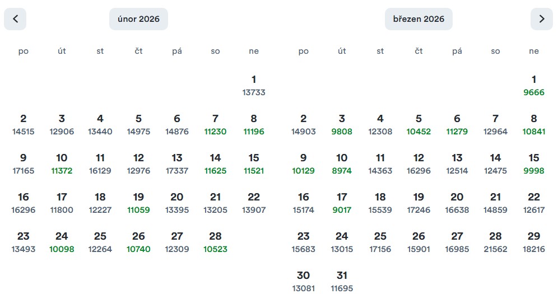This screenshot has height=294, width=558.
Task: Select February 26 priced 10740
Action: click(x=138, y=242)
